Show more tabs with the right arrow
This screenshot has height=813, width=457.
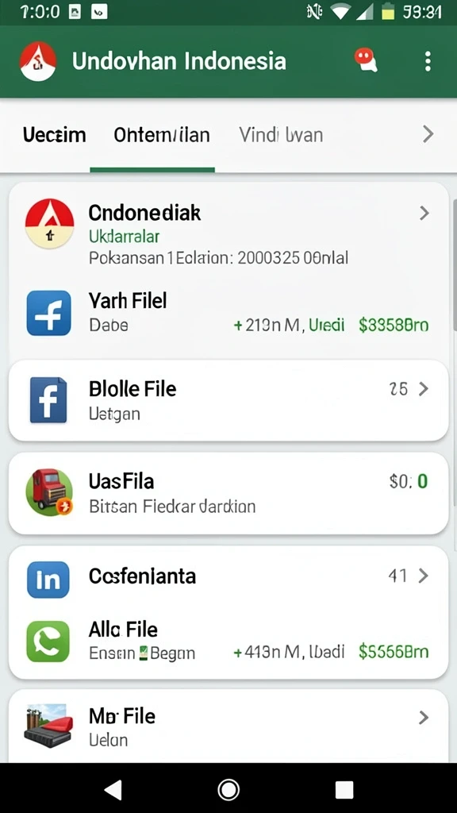tap(428, 134)
